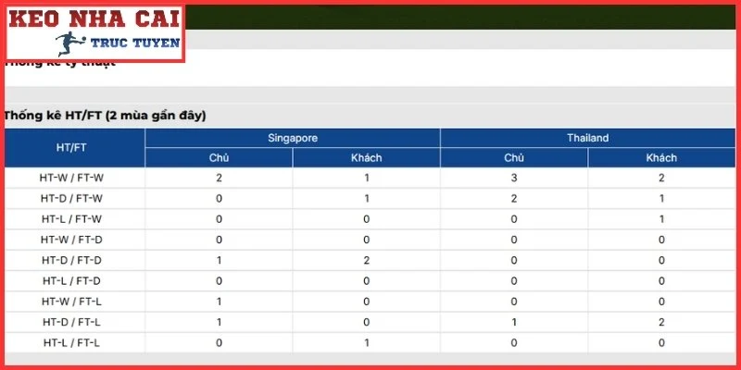Select Thailand Khách value in HT-W / FT-W row
This screenshot has width=741, height=370.
tap(661, 178)
